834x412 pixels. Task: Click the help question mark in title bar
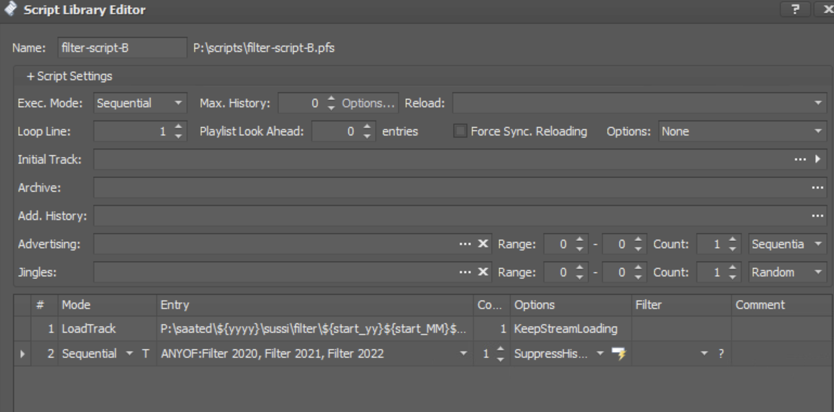pos(795,9)
